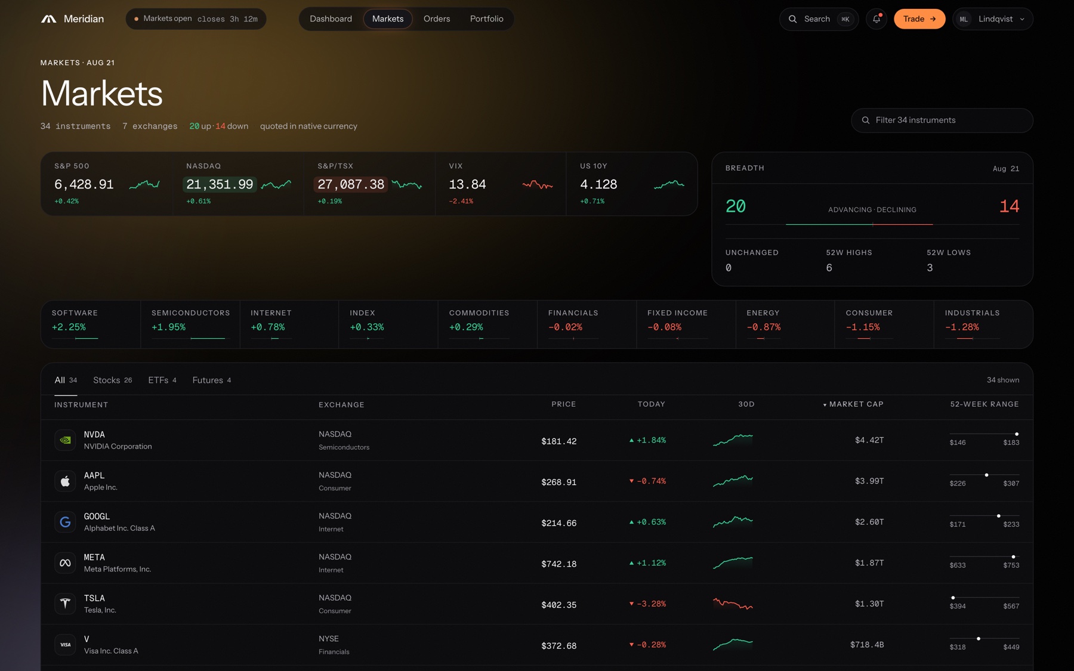Screen dimensions: 1074x671
Task: Open the Portfolio tab
Action: pos(486,19)
